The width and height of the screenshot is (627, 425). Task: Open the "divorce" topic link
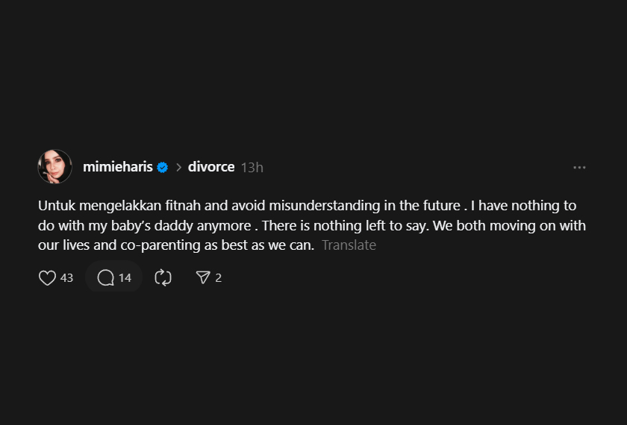211,167
